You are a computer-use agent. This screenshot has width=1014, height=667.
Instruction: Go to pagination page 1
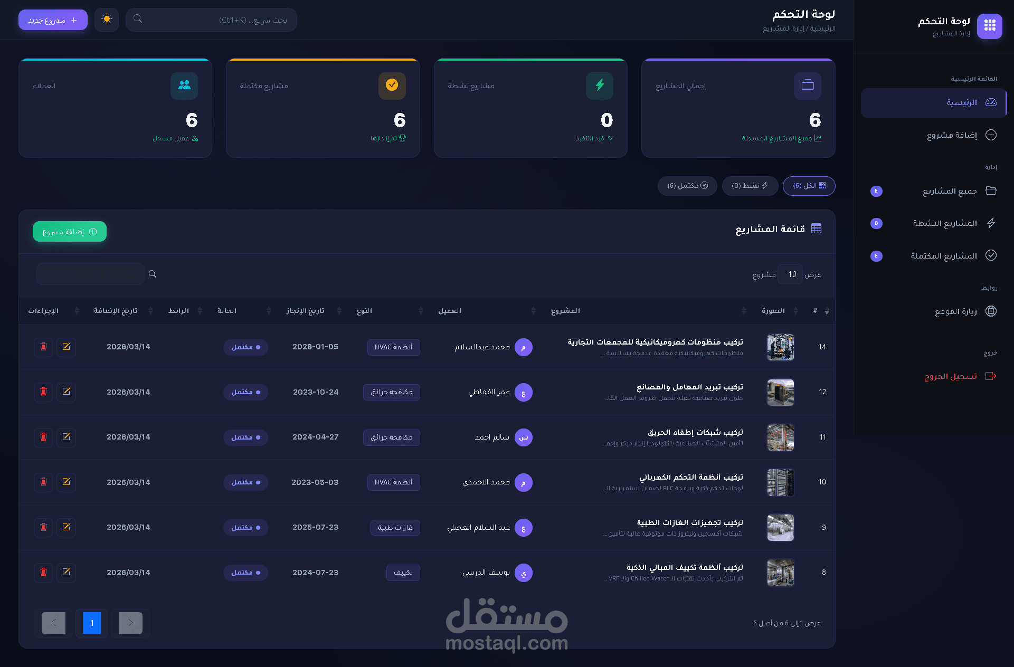[91, 623]
